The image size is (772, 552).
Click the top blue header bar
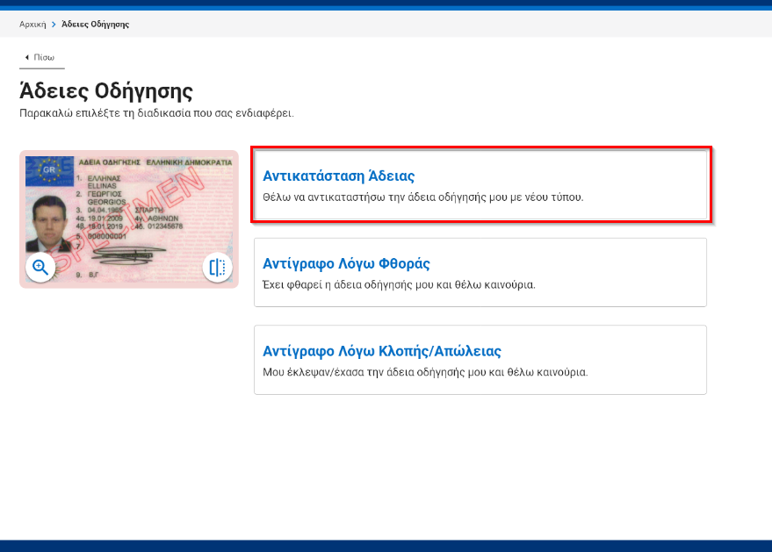386,4
